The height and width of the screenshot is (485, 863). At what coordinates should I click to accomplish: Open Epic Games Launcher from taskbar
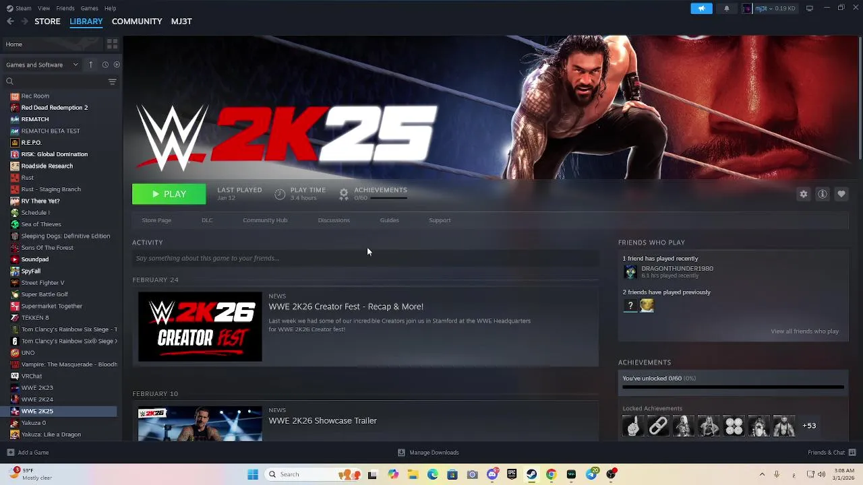click(x=512, y=474)
